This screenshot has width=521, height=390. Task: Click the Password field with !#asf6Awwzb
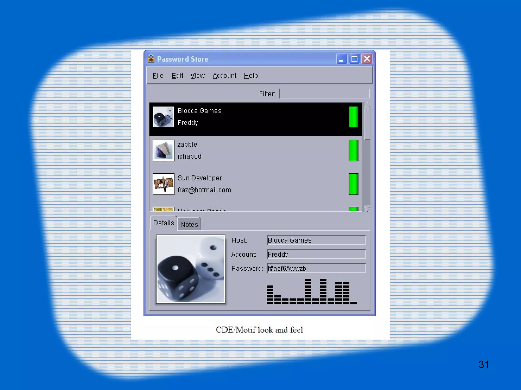click(316, 268)
